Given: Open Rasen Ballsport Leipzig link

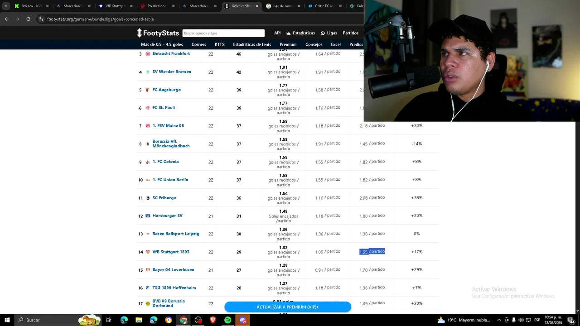Looking at the screenshot, I should click(x=176, y=234).
